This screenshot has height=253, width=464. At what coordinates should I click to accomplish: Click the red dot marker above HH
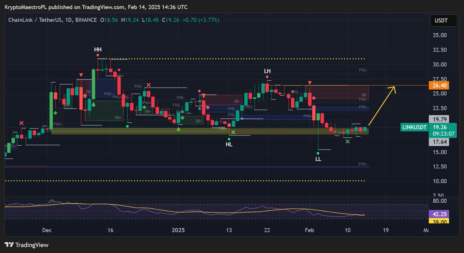pos(98,55)
